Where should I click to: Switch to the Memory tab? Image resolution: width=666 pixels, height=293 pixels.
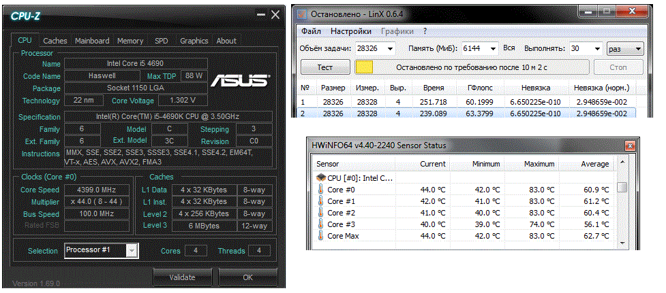pos(130,41)
